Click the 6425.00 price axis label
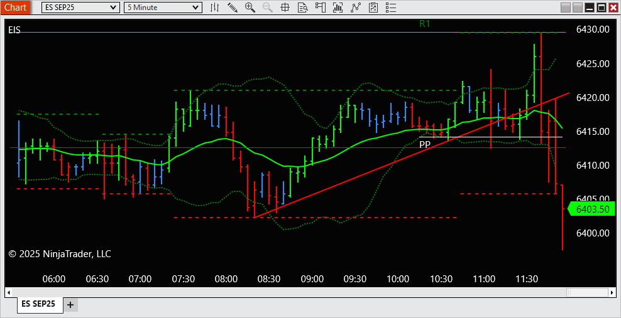This screenshot has width=621, height=318. [593, 63]
